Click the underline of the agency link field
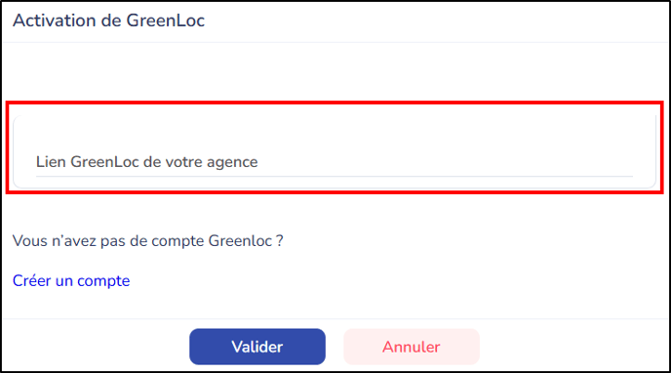 335,176
